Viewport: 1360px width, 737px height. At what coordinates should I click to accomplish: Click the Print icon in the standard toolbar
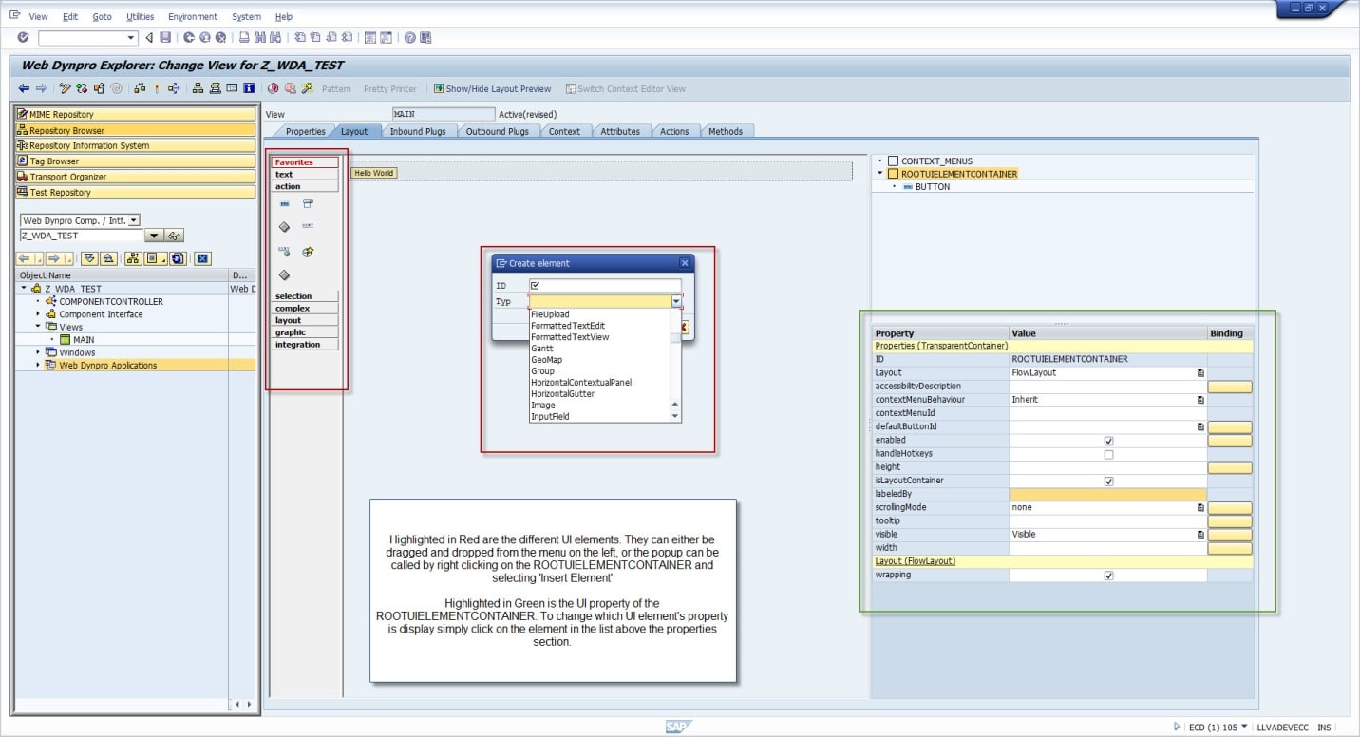click(x=244, y=38)
